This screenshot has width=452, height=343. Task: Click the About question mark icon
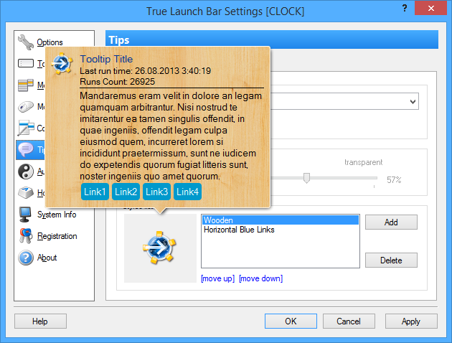click(x=26, y=258)
